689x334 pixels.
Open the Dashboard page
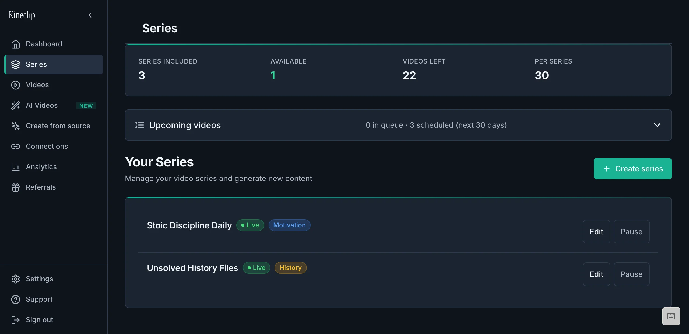coord(54,44)
